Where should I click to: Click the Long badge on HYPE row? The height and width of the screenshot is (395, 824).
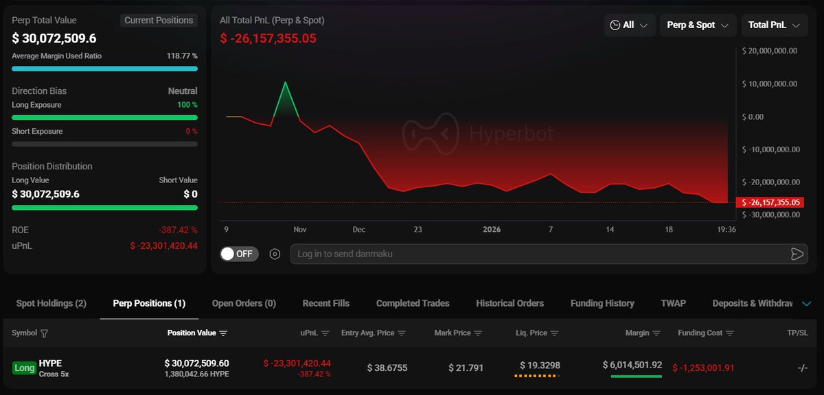(x=24, y=368)
